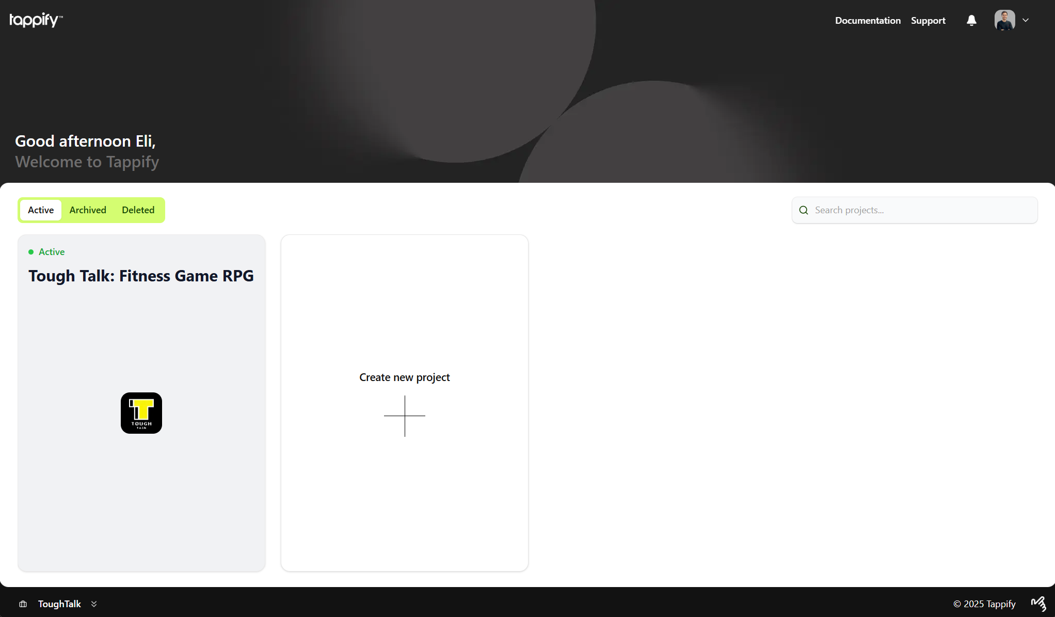The image size is (1055, 617).
Task: Click the briefcase icon in the footer
Action: tap(23, 604)
